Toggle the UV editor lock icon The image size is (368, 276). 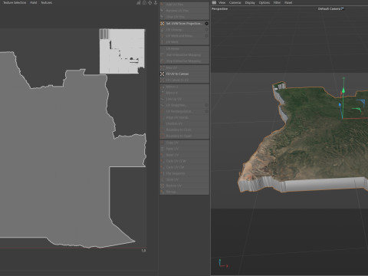pyautogui.click(x=144, y=2)
